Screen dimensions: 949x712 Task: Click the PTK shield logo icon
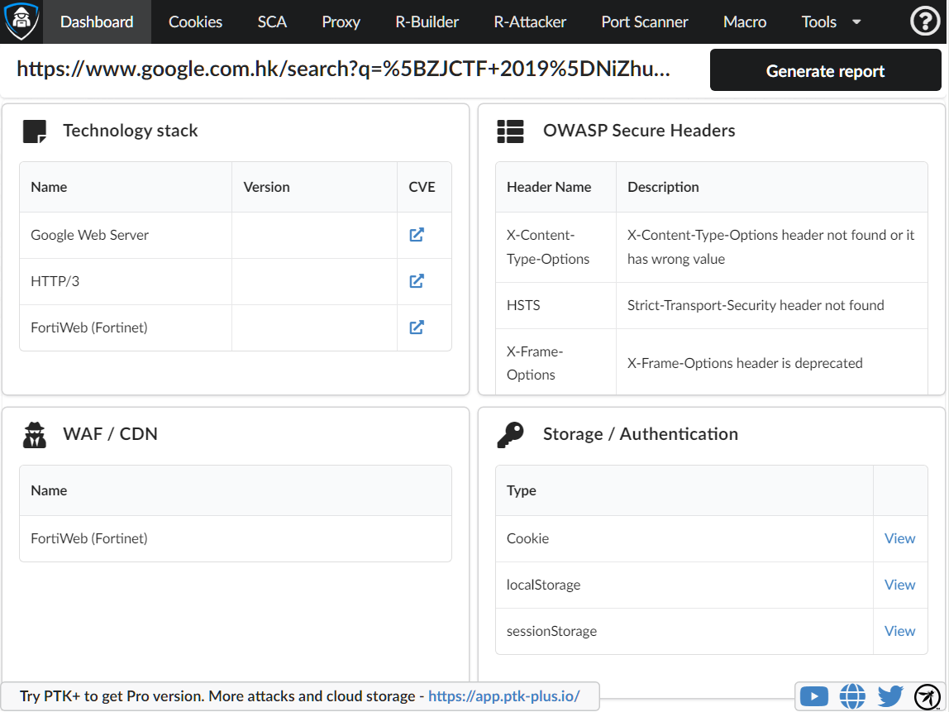tap(21, 22)
